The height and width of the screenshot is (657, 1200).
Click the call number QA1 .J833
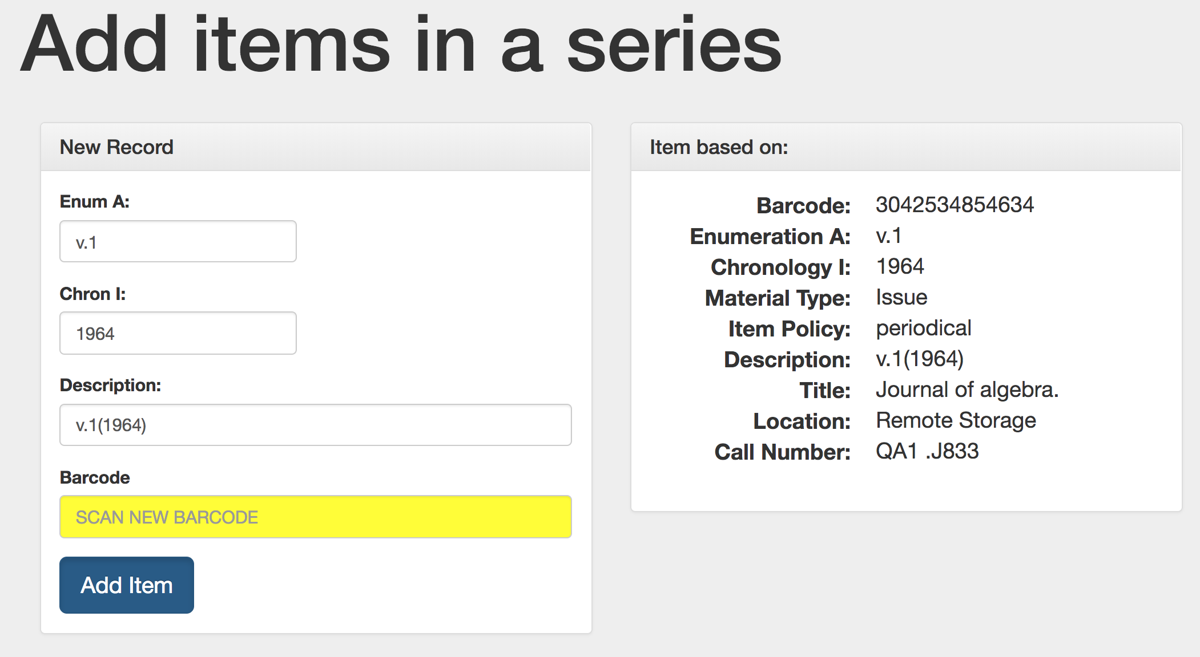[x=927, y=451]
